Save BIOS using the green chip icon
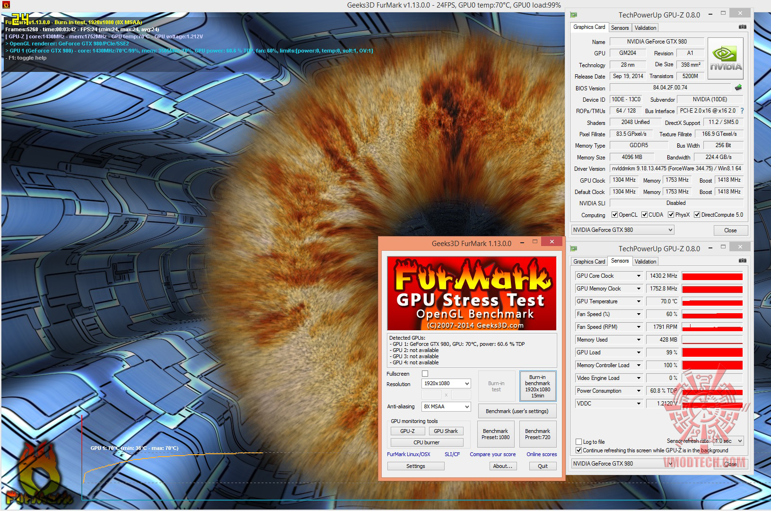 [x=738, y=88]
